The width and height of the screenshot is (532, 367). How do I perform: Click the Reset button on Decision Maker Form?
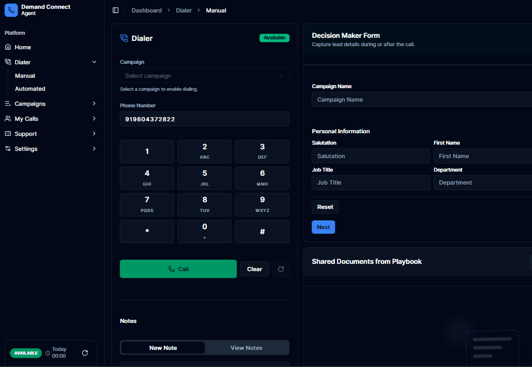tap(325, 207)
